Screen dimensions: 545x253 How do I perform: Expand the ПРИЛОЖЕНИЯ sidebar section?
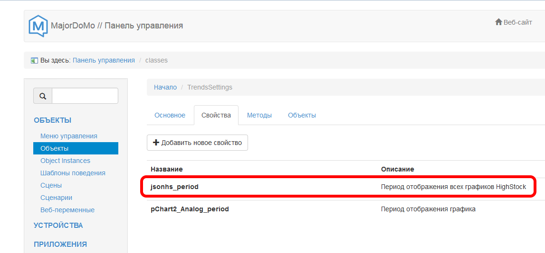60,244
